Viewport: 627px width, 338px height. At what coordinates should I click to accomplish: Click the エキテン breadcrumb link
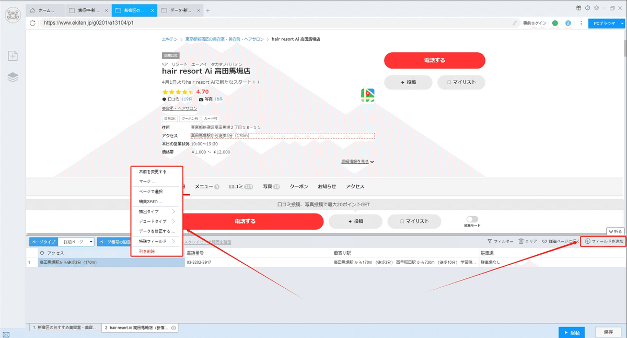click(169, 39)
